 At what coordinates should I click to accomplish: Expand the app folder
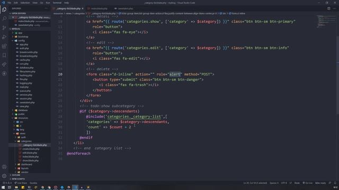coord(20,33)
